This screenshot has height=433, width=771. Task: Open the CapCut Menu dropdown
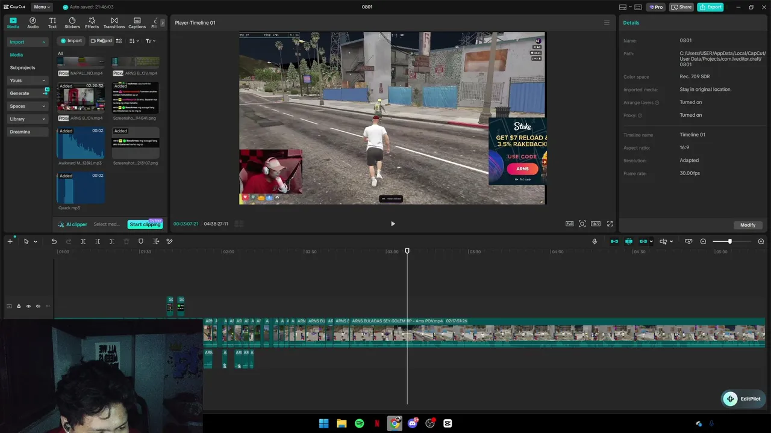[42, 7]
